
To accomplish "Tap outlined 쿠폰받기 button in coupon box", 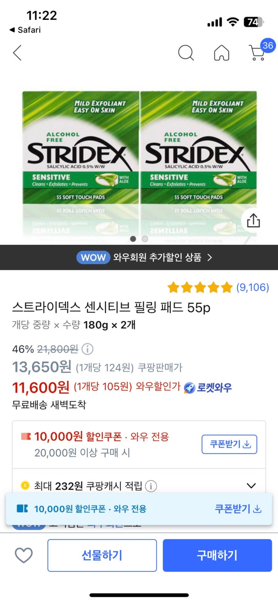I will coord(229,444).
